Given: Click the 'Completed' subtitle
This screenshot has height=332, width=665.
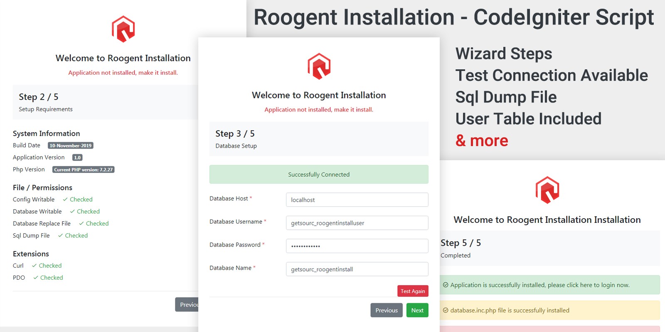Looking at the screenshot, I should pyautogui.click(x=456, y=256).
